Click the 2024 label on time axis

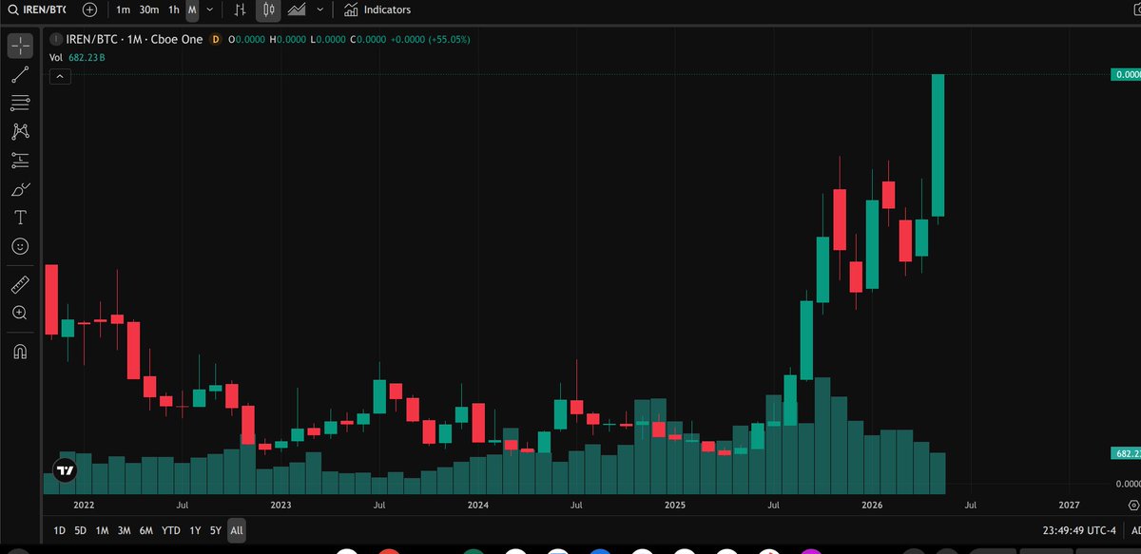click(x=477, y=505)
